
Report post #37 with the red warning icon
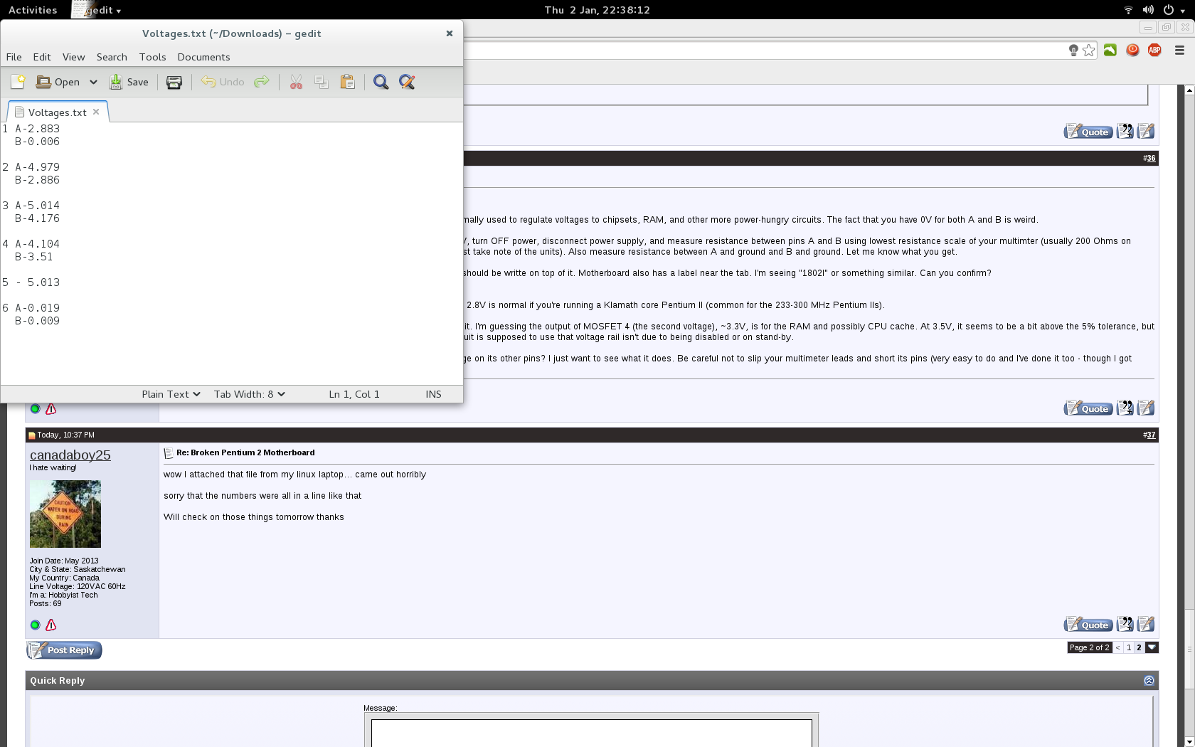coord(51,625)
